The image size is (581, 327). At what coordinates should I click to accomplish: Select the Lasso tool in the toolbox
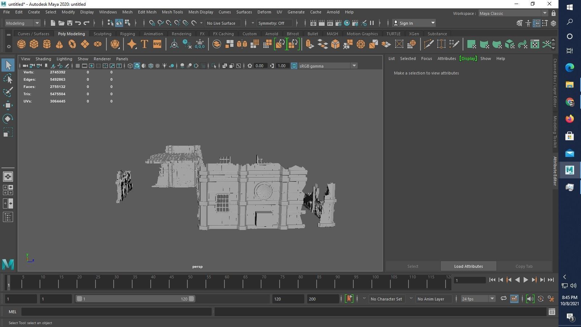click(x=8, y=78)
